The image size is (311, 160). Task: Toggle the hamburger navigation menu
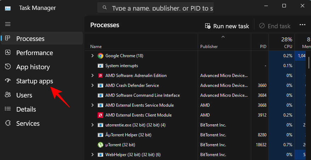pyautogui.click(x=8, y=24)
